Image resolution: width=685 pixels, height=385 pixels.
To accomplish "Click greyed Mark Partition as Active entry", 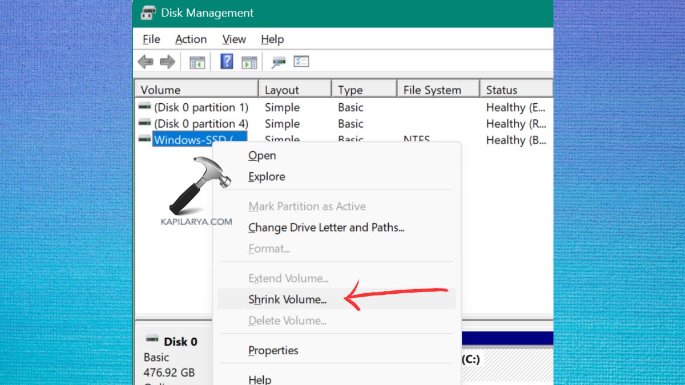I will (307, 206).
